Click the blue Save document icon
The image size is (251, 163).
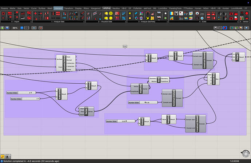click(7, 28)
